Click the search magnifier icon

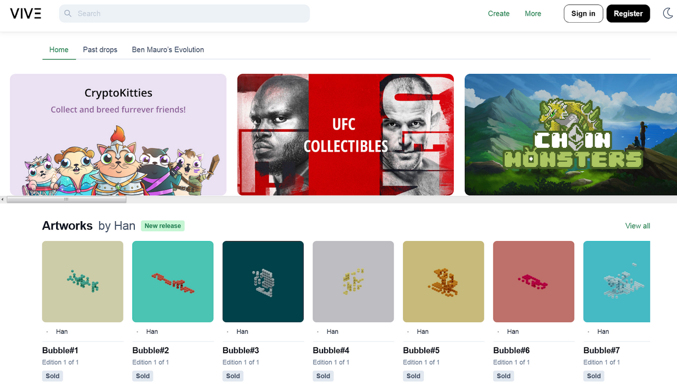68,14
